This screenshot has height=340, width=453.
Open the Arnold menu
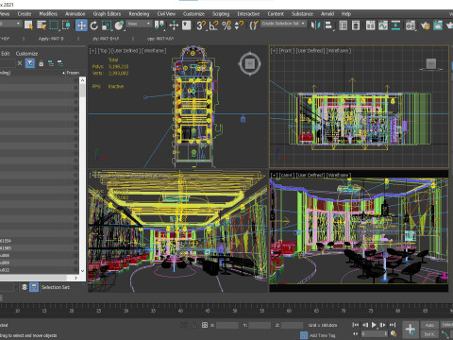click(327, 14)
